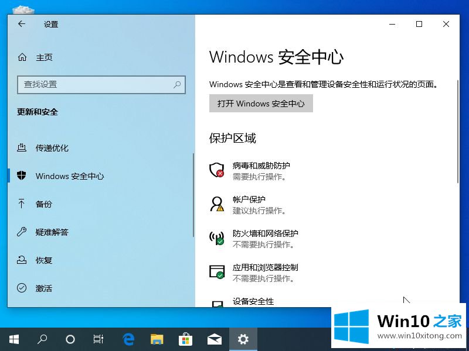Click the 恢复 recovery icon

click(22, 260)
